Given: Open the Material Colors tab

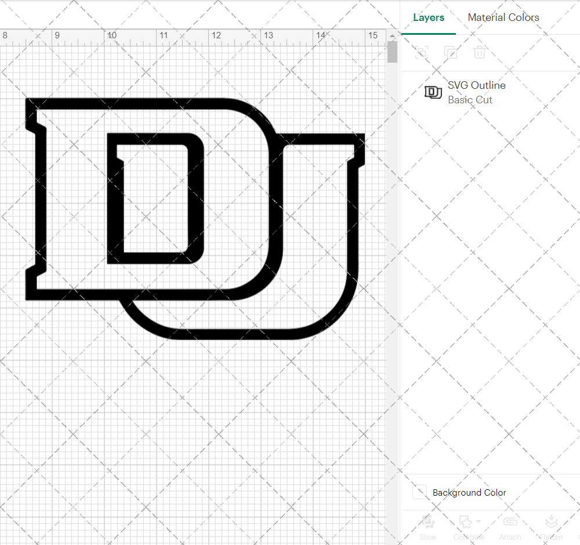Looking at the screenshot, I should coord(503,17).
